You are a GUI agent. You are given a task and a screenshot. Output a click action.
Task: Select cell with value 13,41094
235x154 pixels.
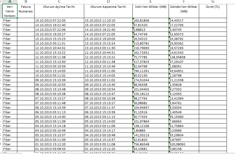pyautogui.click(x=184, y=98)
